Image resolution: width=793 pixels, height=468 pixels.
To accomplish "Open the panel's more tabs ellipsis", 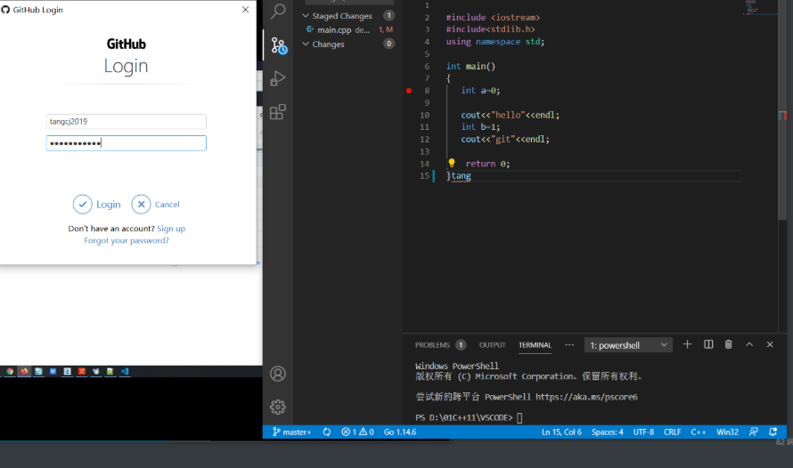I will 569,345.
